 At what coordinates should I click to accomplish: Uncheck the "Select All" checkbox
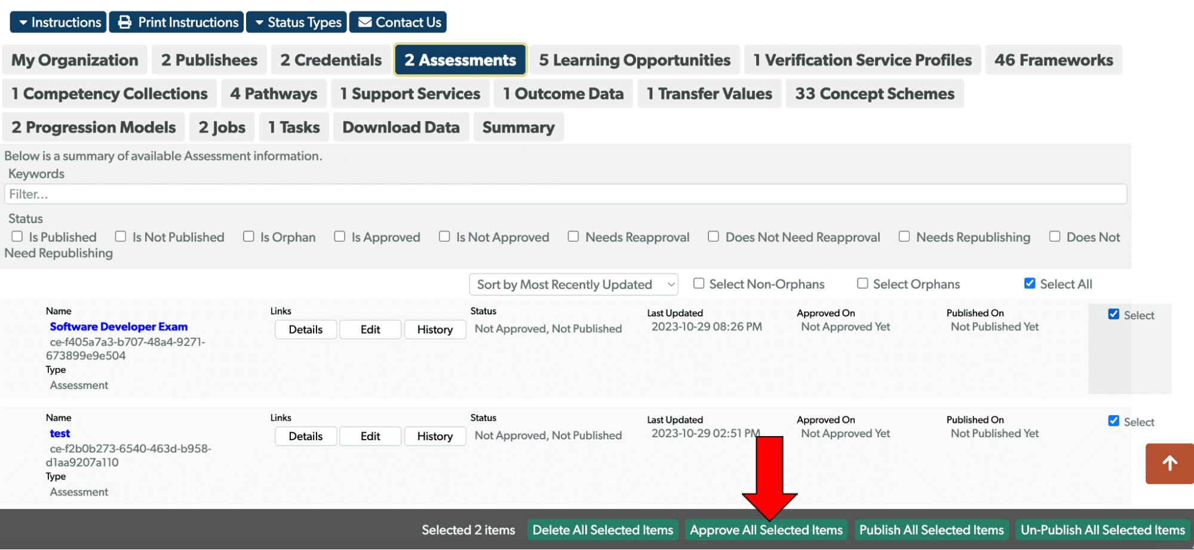coord(1030,283)
